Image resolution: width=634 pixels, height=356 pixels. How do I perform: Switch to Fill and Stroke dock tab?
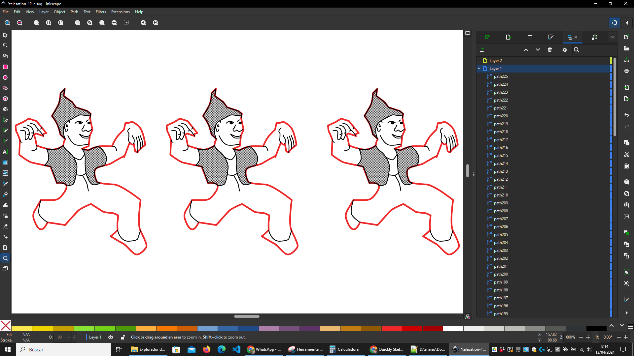click(551, 37)
